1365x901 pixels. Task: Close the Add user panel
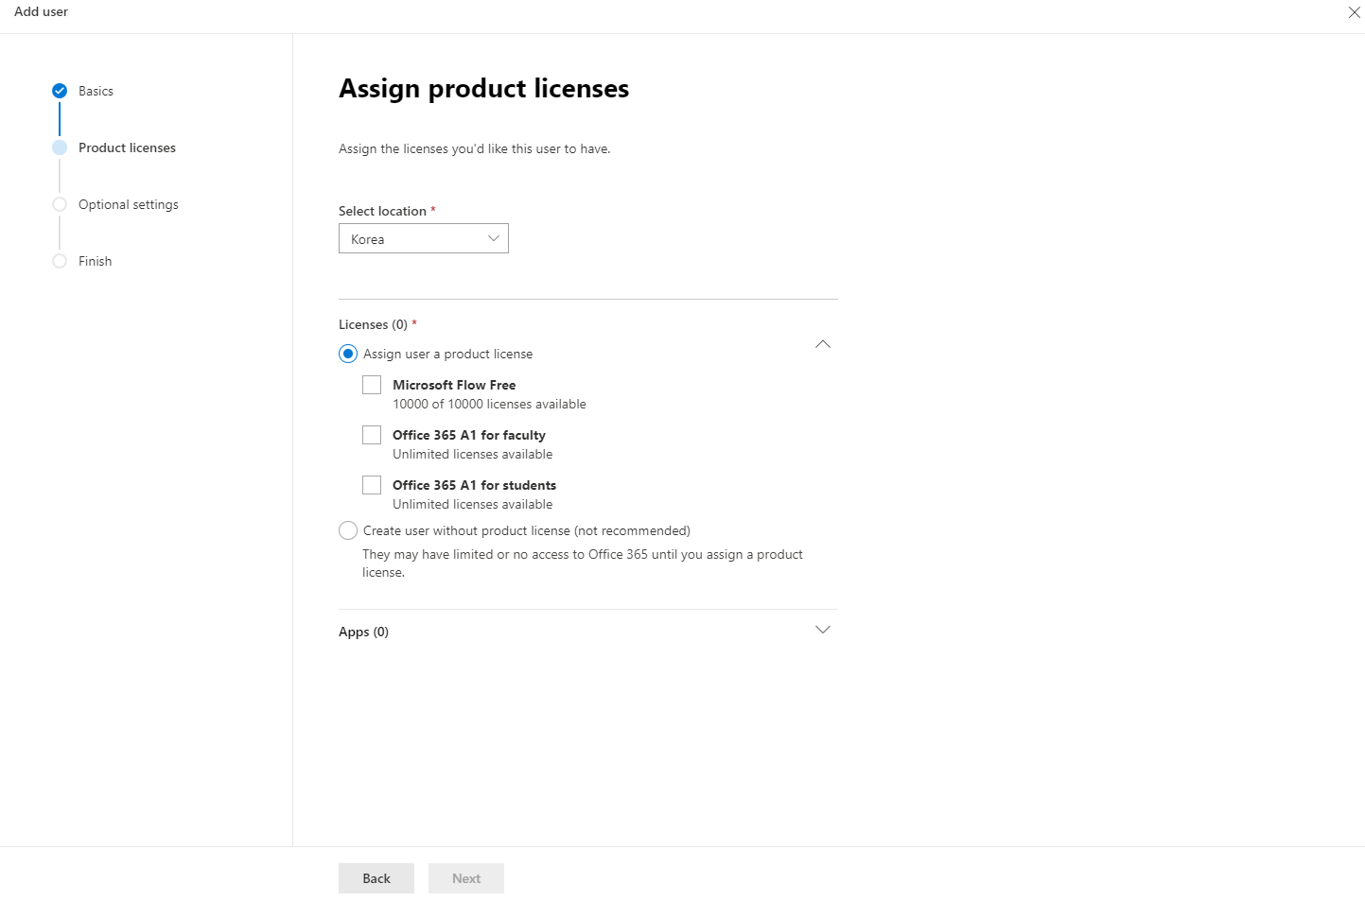[1354, 12]
